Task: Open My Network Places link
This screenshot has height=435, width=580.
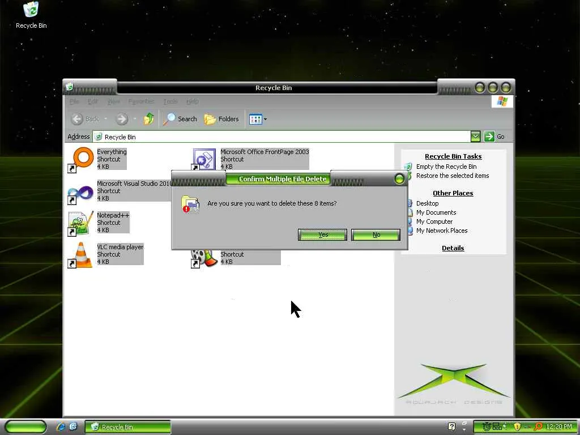Action: point(442,231)
